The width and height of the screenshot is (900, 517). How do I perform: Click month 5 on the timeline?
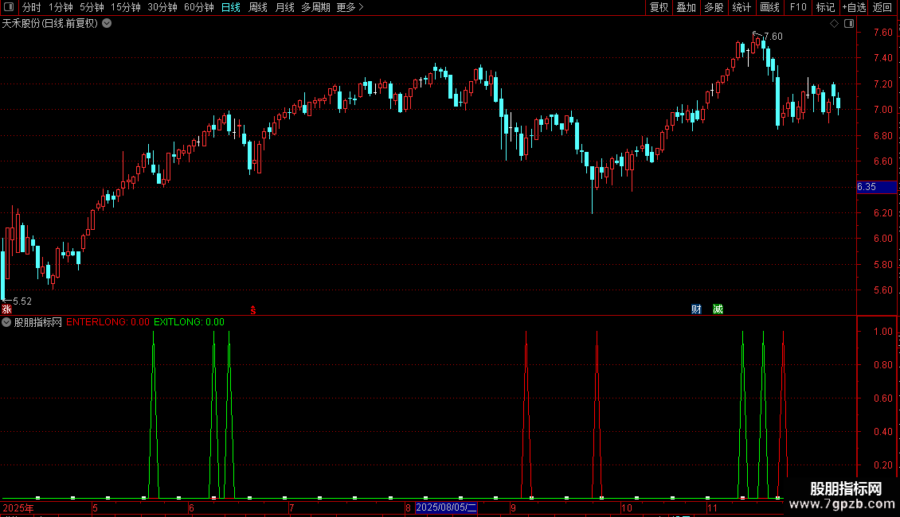(x=96, y=507)
